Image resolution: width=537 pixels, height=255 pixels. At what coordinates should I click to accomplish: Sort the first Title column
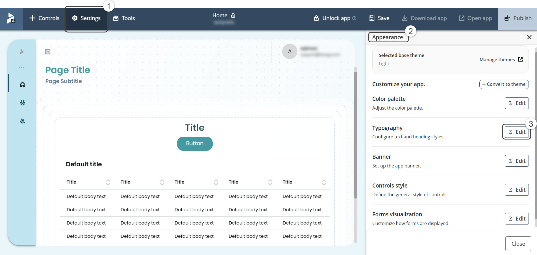(108, 182)
